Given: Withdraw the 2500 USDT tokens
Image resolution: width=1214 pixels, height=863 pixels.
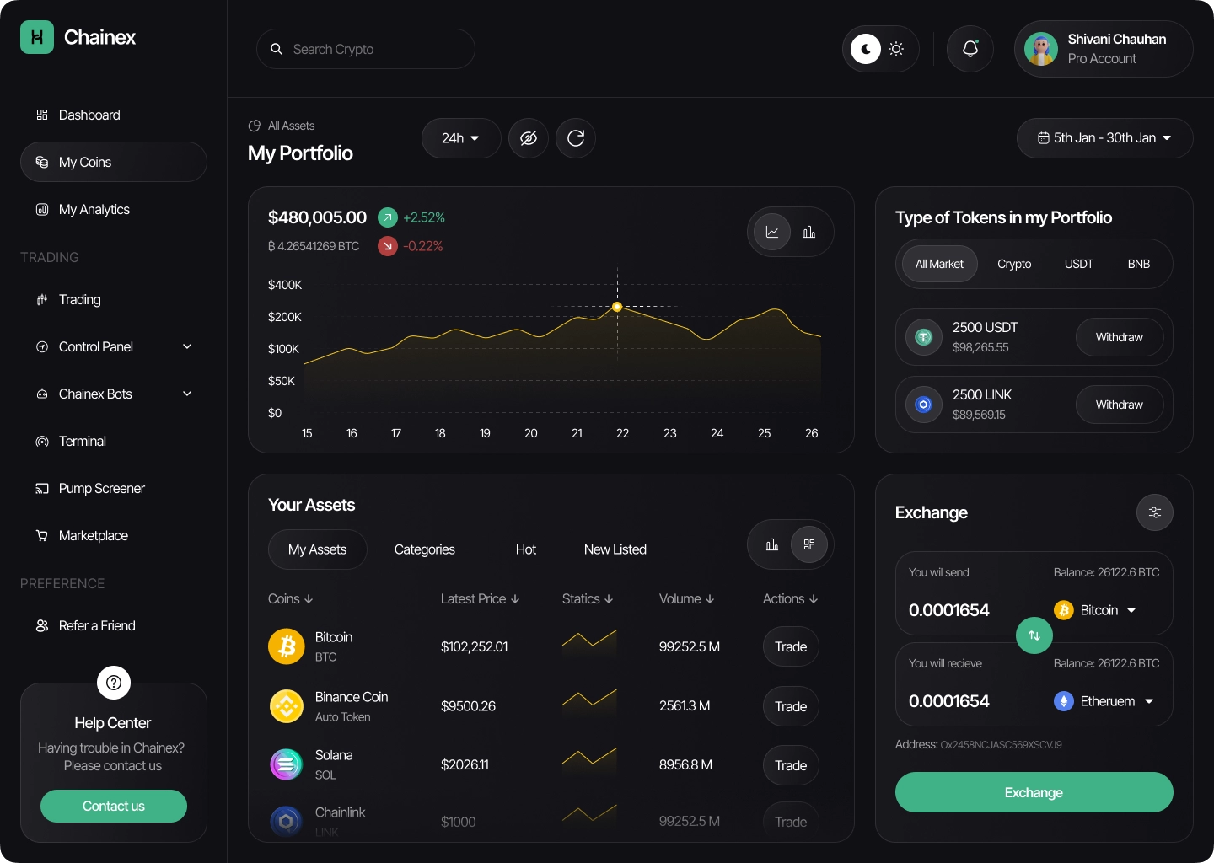Looking at the screenshot, I should point(1119,337).
